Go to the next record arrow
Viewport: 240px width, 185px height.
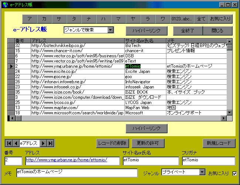[x=43, y=143]
